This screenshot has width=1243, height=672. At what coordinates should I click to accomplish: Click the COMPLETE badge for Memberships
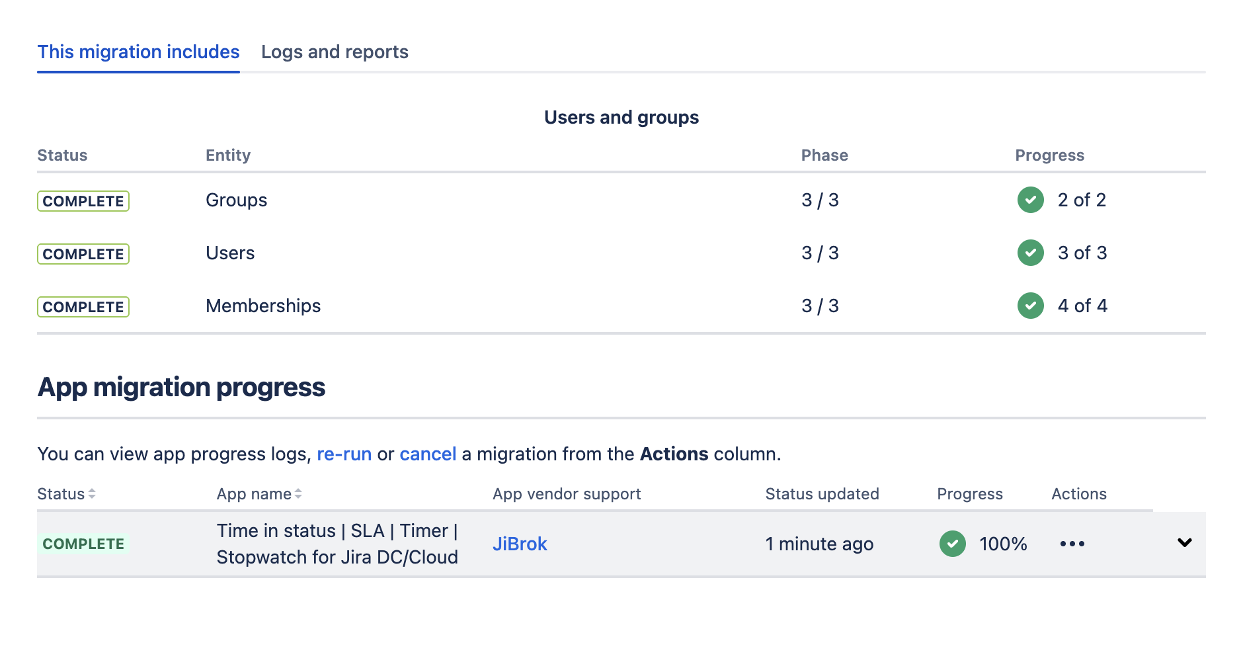pyautogui.click(x=83, y=306)
